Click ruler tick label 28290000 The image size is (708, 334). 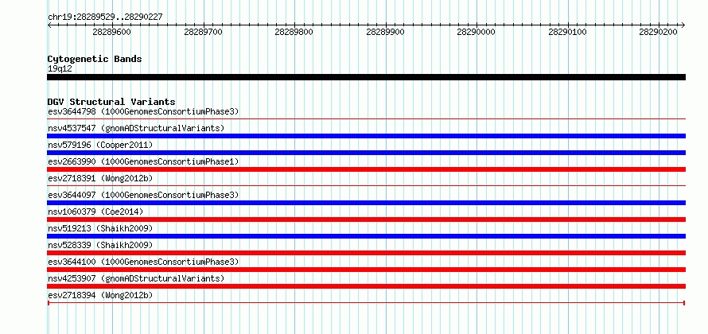[x=477, y=32]
